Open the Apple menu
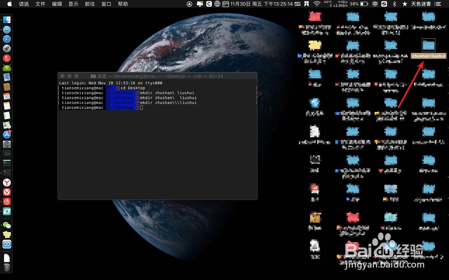This screenshot has height=280, width=449. [9, 4]
